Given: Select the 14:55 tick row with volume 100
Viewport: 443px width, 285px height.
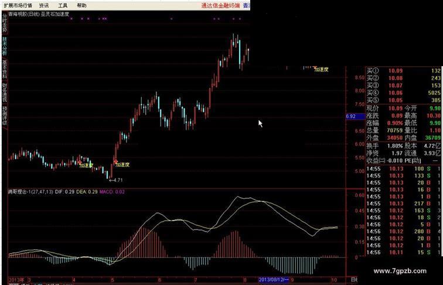Looking at the screenshot, I should click(404, 169).
